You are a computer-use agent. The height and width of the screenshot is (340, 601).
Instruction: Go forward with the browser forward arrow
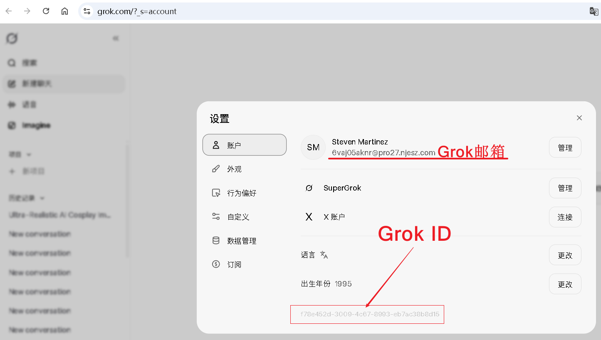[x=27, y=11]
